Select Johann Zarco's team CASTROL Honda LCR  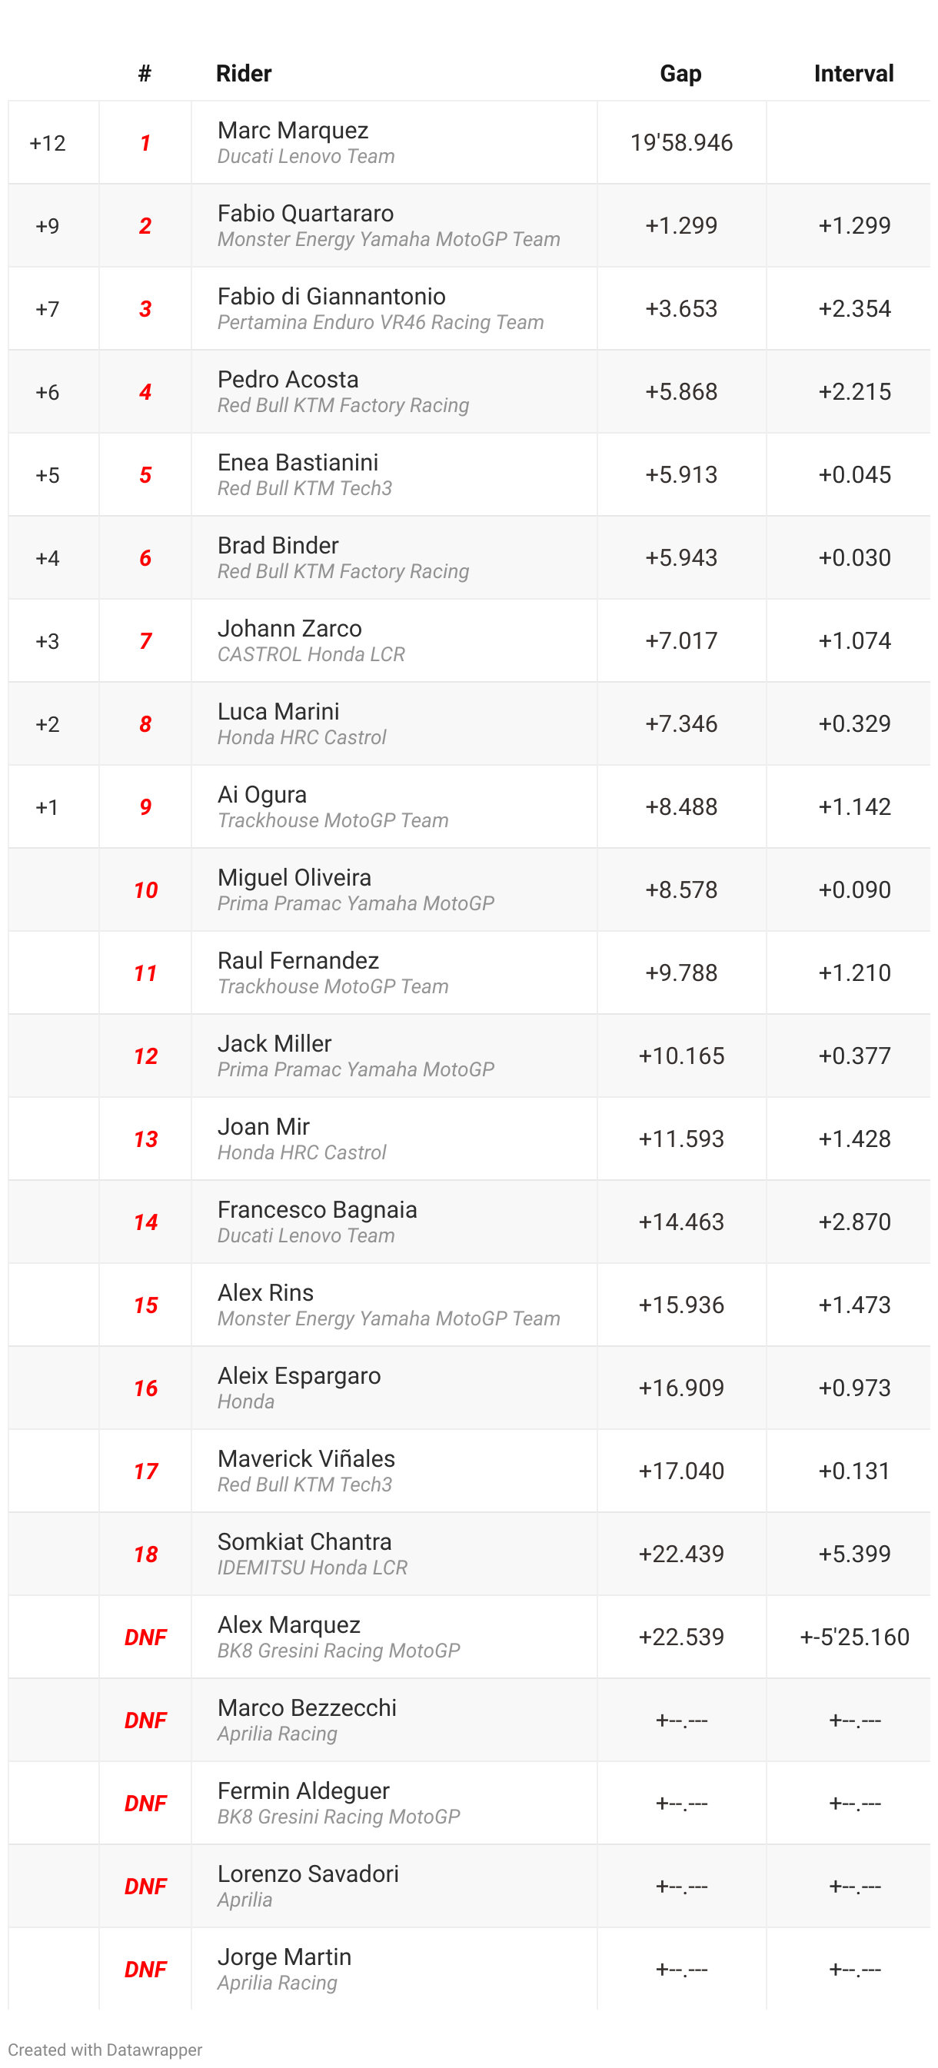(311, 654)
